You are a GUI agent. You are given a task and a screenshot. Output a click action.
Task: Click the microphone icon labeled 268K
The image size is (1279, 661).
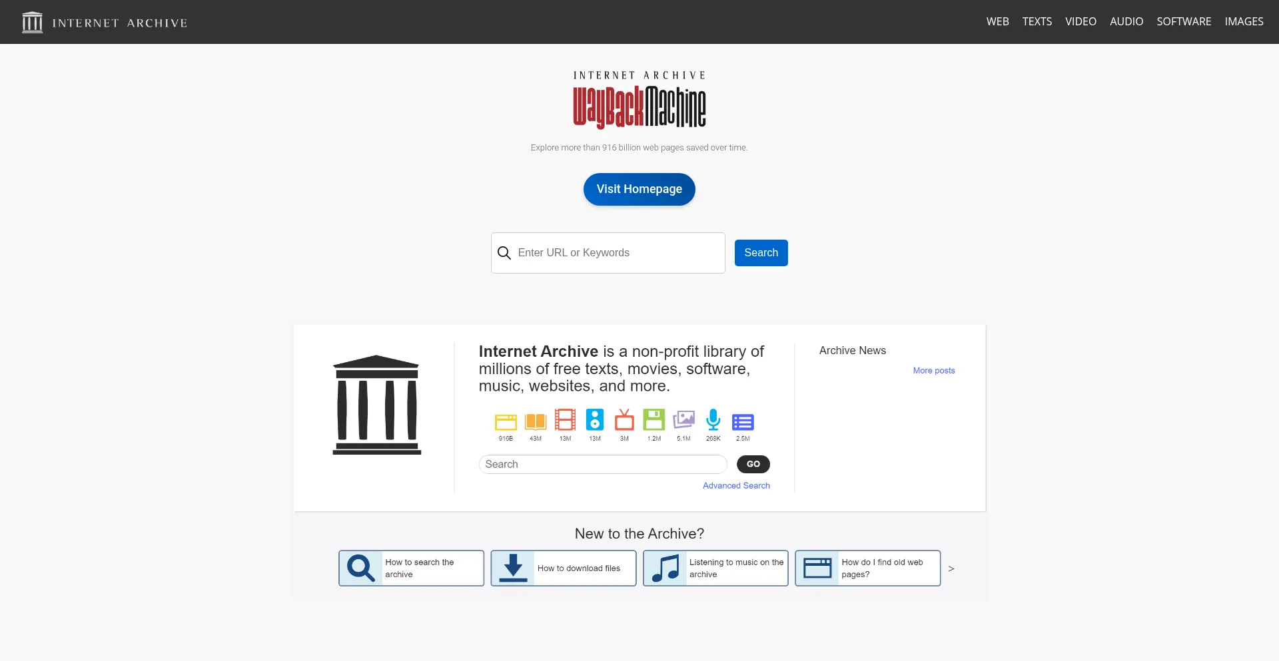tap(713, 420)
